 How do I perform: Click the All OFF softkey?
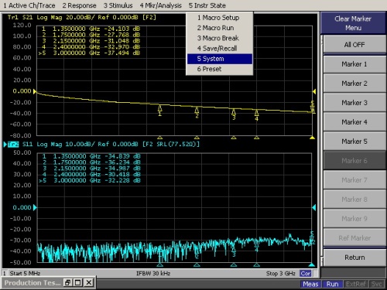coord(354,45)
